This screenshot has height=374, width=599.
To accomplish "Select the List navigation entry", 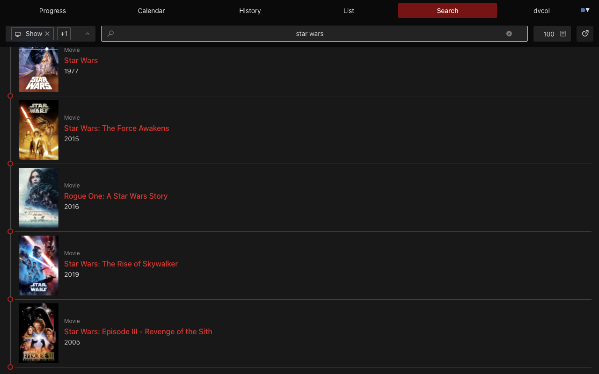I will 349,11.
